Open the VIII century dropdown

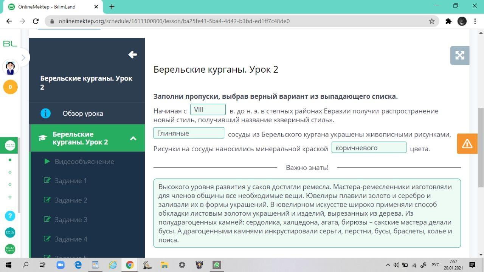[208, 110]
